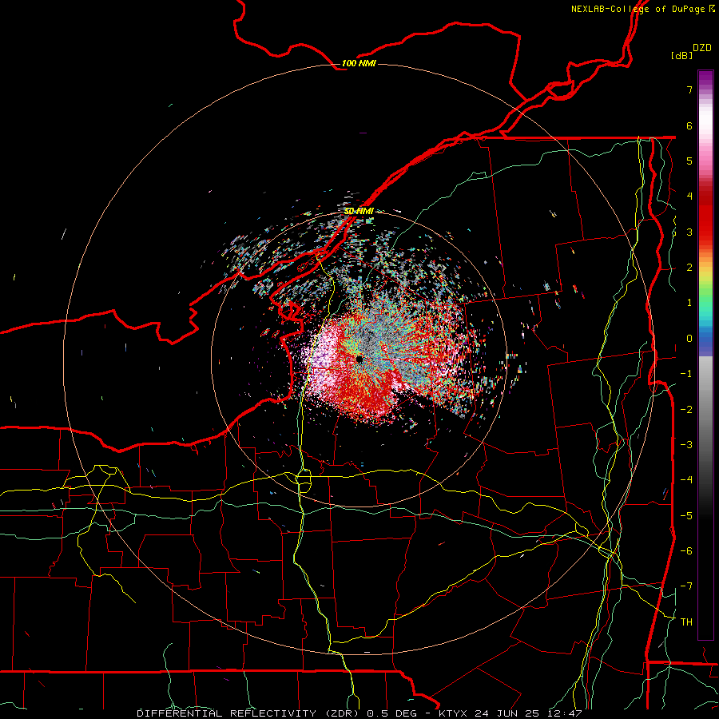
Task: Click the -7 value on color scale
Action: click(686, 586)
